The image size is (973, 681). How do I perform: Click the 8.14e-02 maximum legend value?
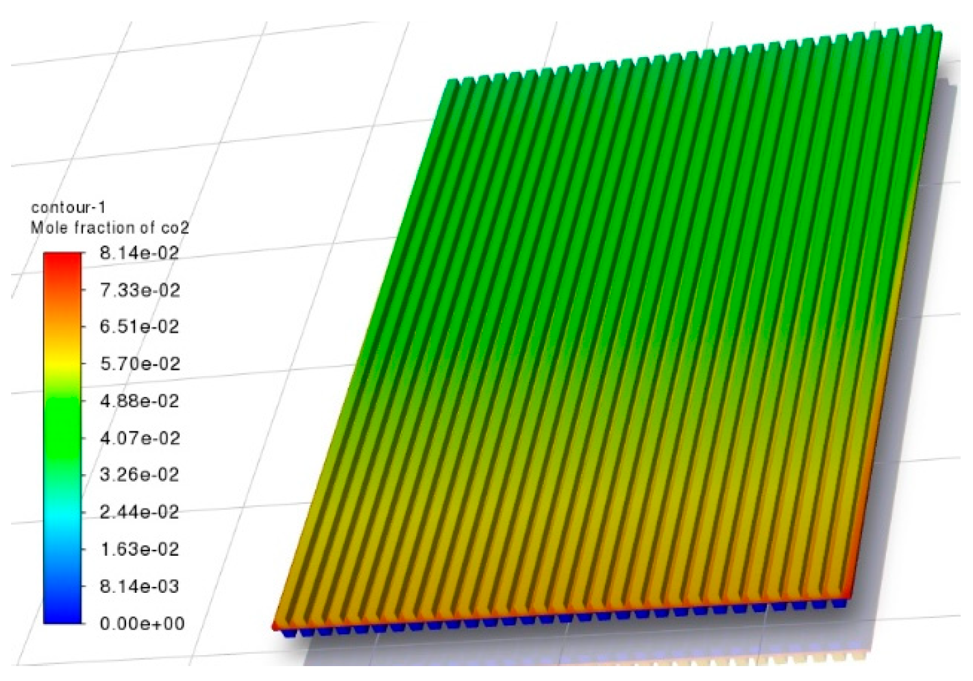click(139, 253)
